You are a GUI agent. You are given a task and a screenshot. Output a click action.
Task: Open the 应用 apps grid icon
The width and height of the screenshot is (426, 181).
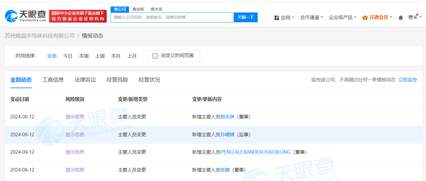[x=276, y=18]
